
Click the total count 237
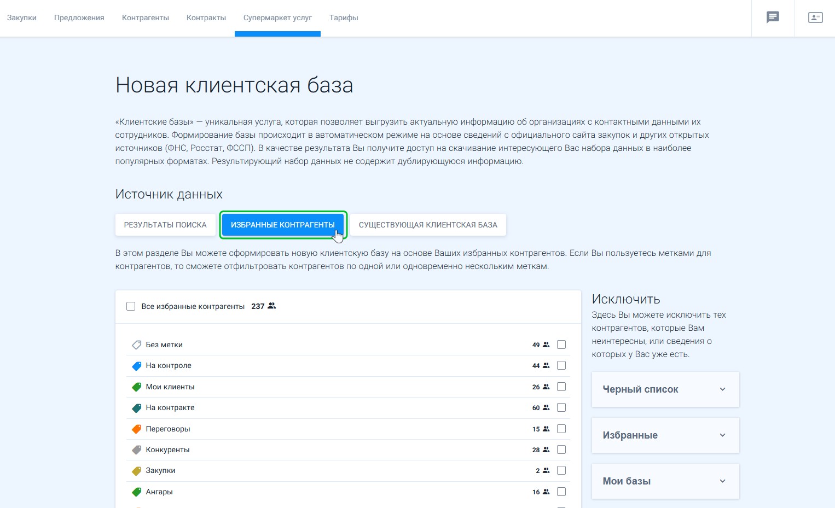(x=258, y=306)
